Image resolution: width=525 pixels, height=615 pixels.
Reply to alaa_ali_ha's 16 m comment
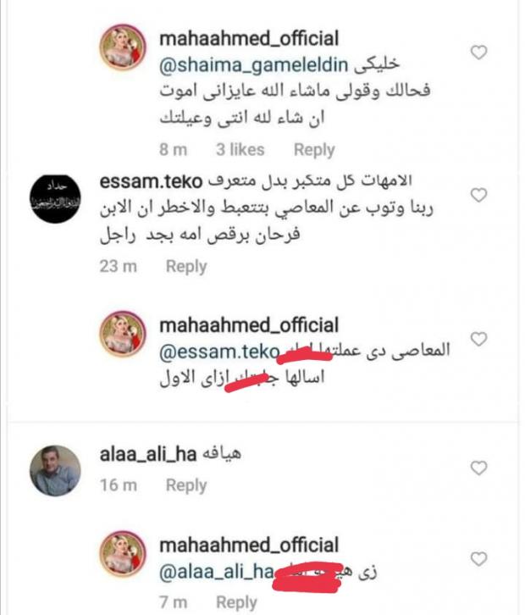186,485
